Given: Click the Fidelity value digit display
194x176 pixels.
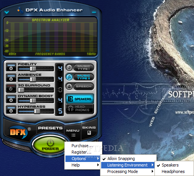Looking at the screenshot, I should click(x=60, y=68).
